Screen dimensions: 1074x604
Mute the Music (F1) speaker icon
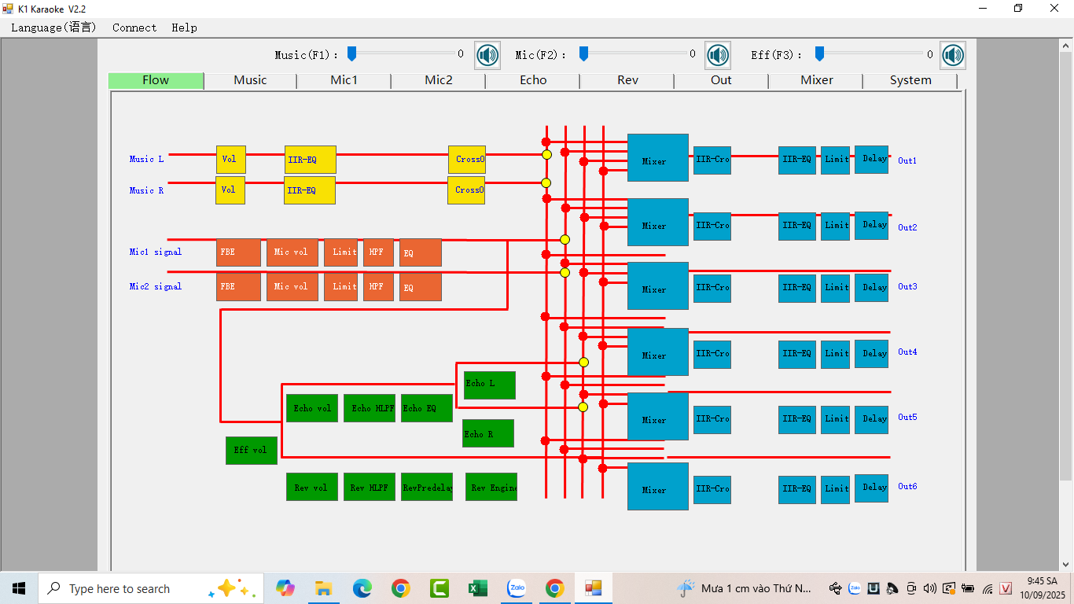click(x=487, y=55)
